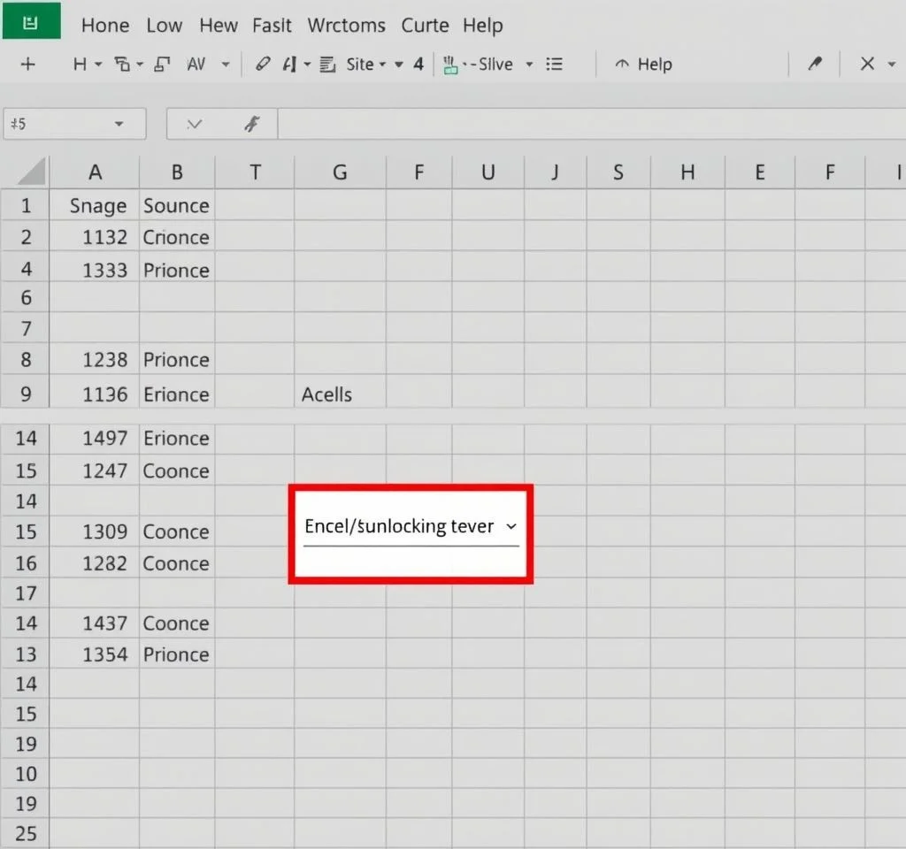Open the Encel/sunlocking tever dropdown
Viewport: 906px width, 849px height.
[511, 526]
